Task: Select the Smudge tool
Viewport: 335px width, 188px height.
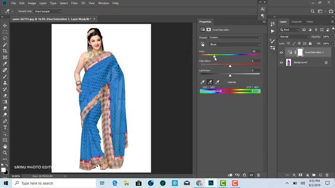Action: tap(5, 108)
